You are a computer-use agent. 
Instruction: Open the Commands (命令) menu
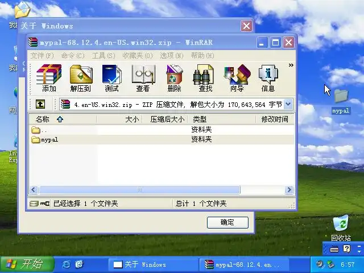tap(73, 56)
